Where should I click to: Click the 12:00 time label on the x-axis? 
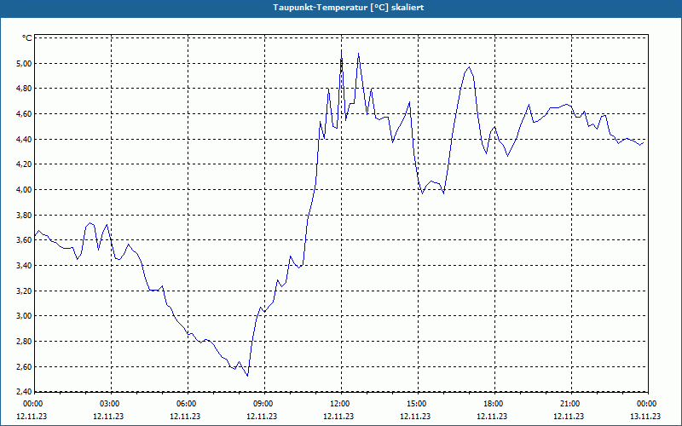340,404
